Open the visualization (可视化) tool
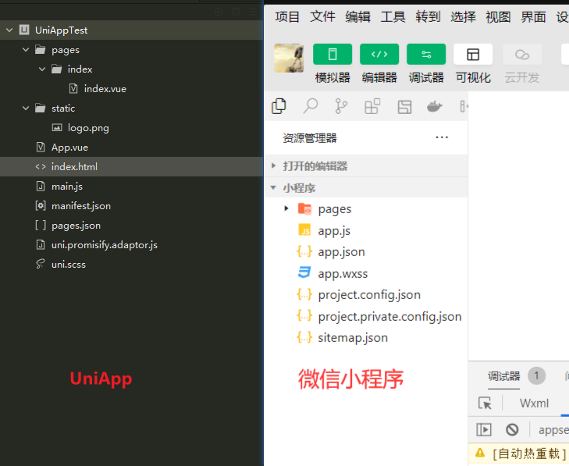The image size is (569, 466). tap(473, 55)
